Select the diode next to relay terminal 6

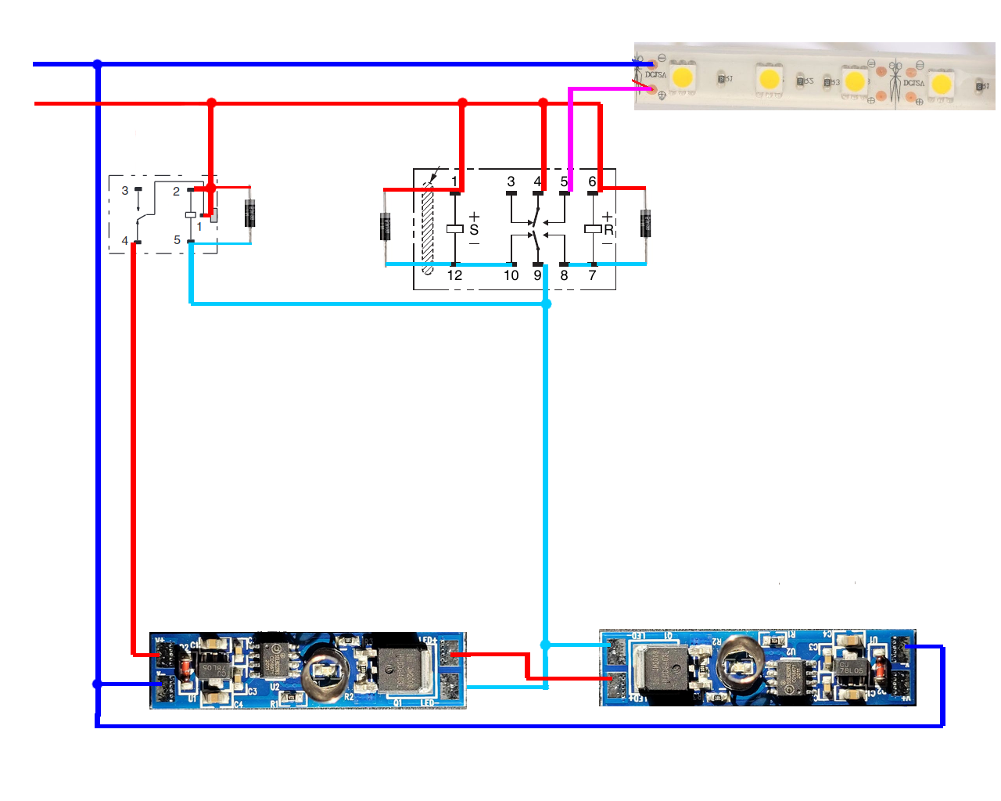coord(645,224)
